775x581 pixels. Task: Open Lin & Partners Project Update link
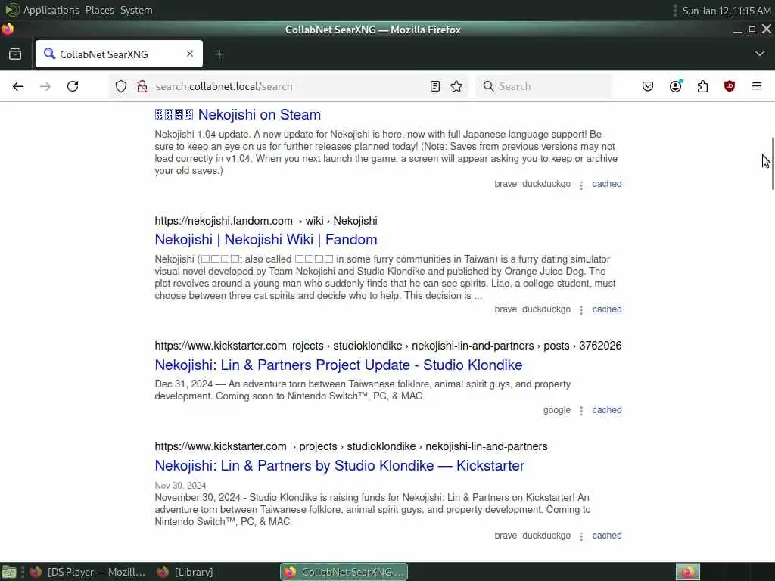click(x=338, y=365)
